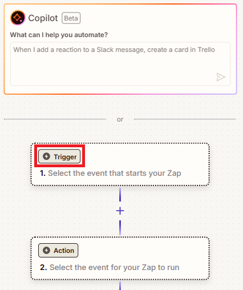243x290 pixels.
Task: Click the Copilot sparkle logo icon
Action: pyautogui.click(x=18, y=18)
